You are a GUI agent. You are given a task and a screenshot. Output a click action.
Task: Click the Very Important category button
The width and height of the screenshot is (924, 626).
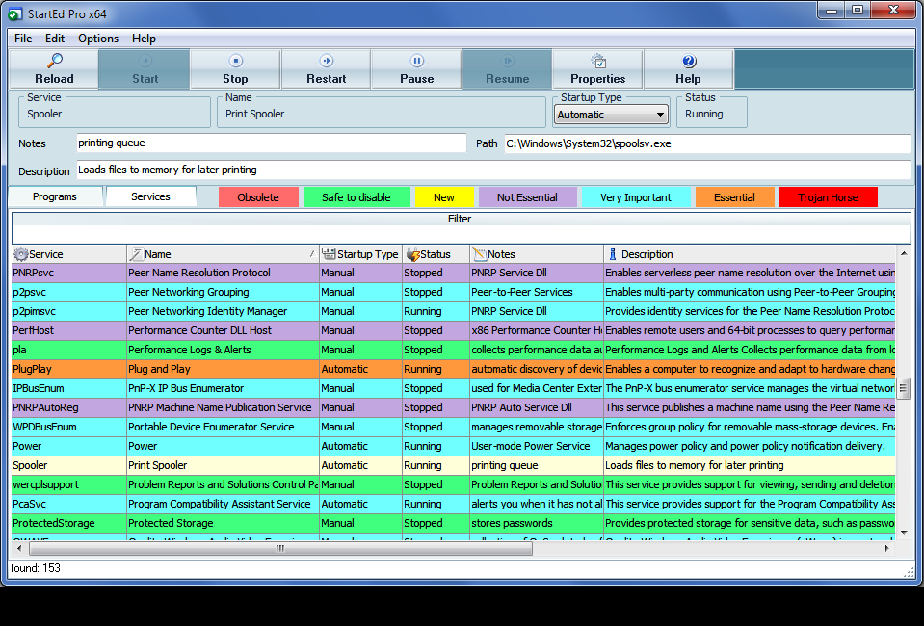636,196
